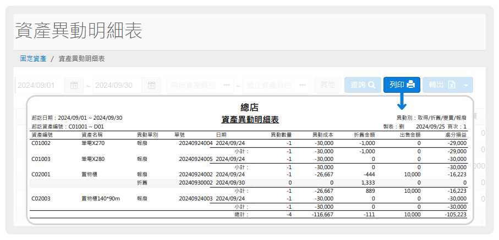
Task: Select asset code C02003
Action: (x=41, y=199)
